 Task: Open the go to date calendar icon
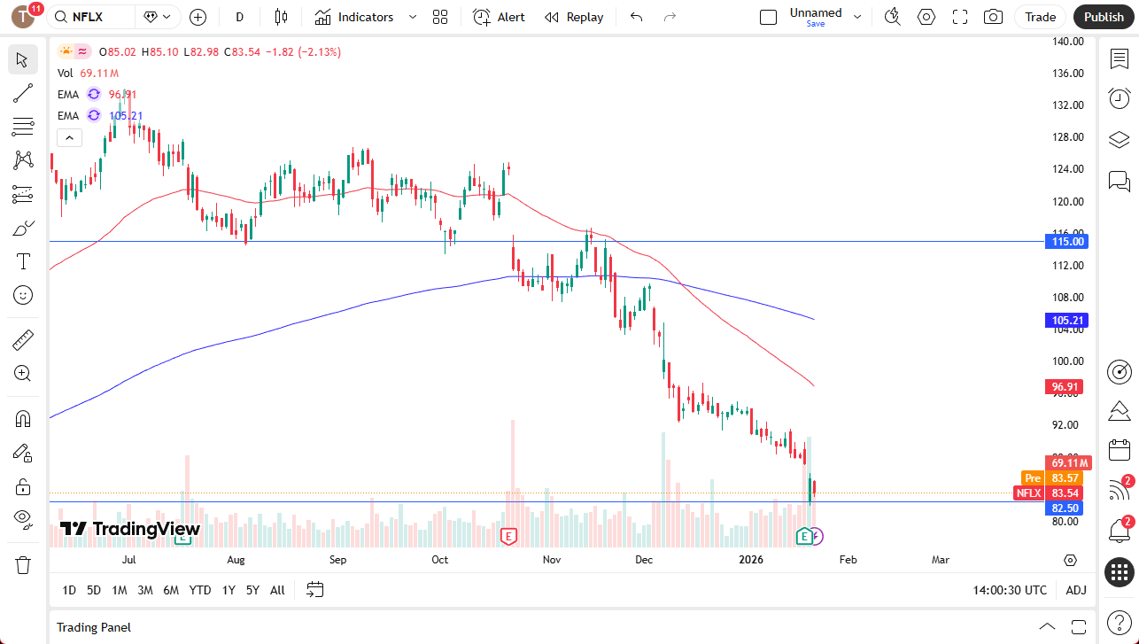coord(315,590)
